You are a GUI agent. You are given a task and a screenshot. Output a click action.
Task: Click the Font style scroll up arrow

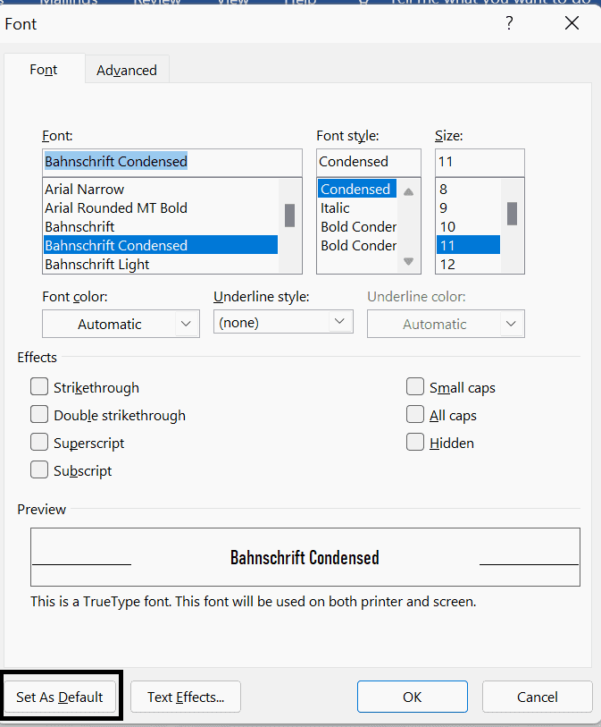click(408, 190)
